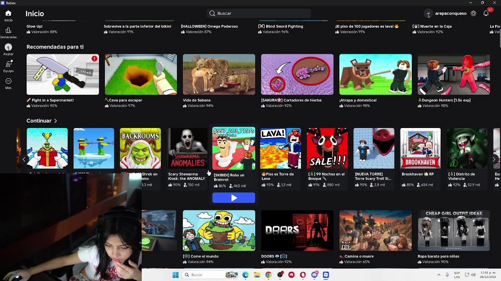The height and width of the screenshot is (281, 501).
Task: Open Cortadores de hierba thumbnail
Action: point(297,75)
